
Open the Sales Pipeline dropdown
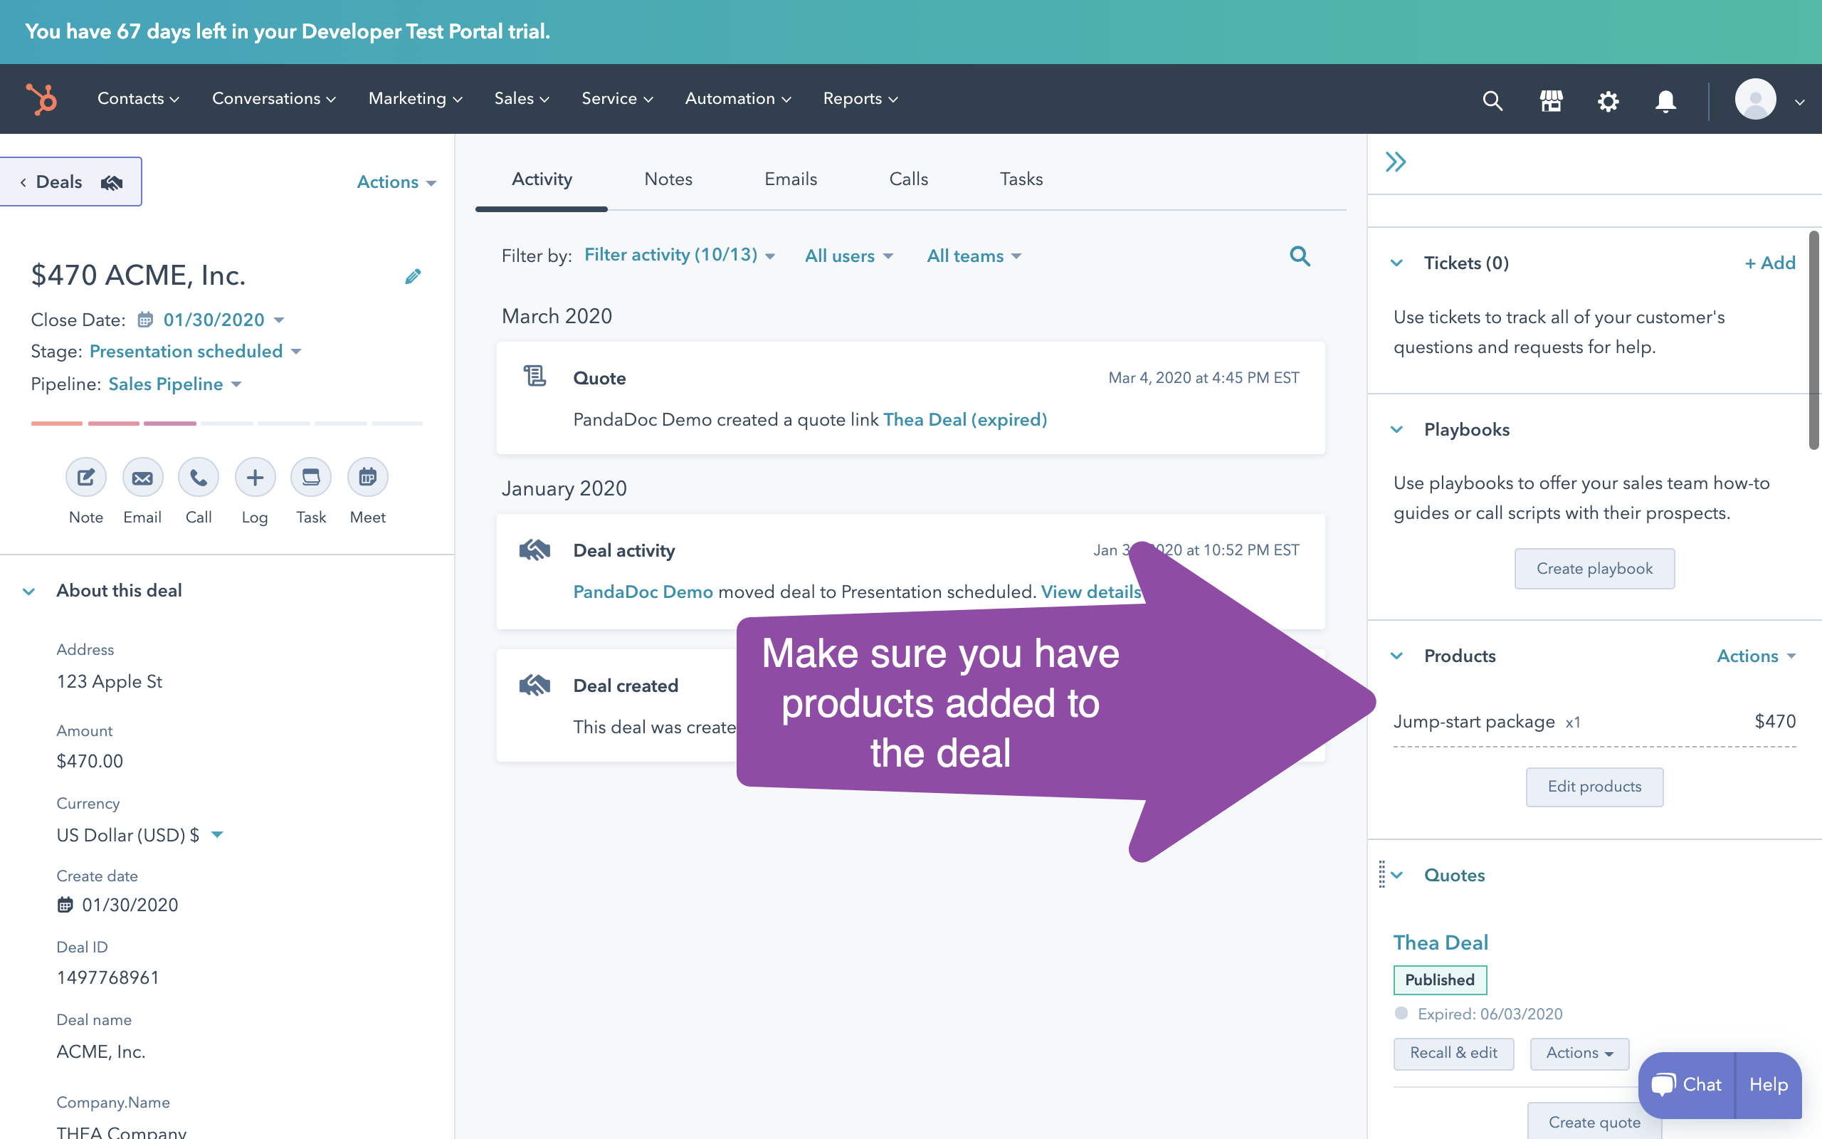coord(174,384)
